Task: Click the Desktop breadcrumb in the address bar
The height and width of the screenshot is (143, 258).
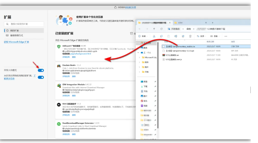Action: 189,29
